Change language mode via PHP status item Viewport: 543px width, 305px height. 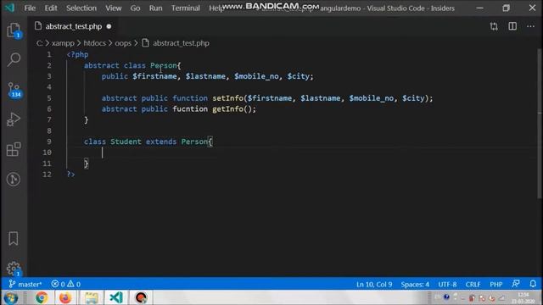[495, 285]
